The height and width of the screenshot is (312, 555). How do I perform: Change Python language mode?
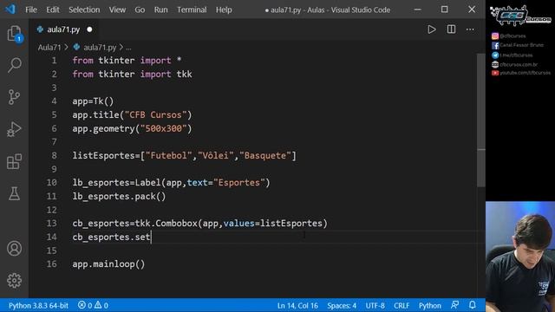pyautogui.click(x=430, y=305)
